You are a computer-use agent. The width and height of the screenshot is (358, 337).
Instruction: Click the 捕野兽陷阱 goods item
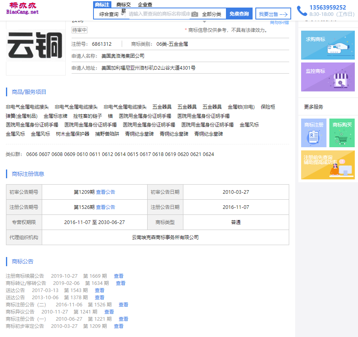point(107,134)
